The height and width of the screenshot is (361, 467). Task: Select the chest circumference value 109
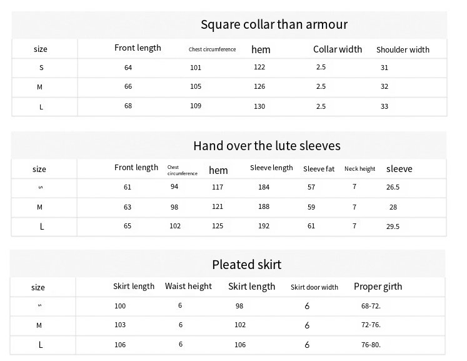[196, 106]
